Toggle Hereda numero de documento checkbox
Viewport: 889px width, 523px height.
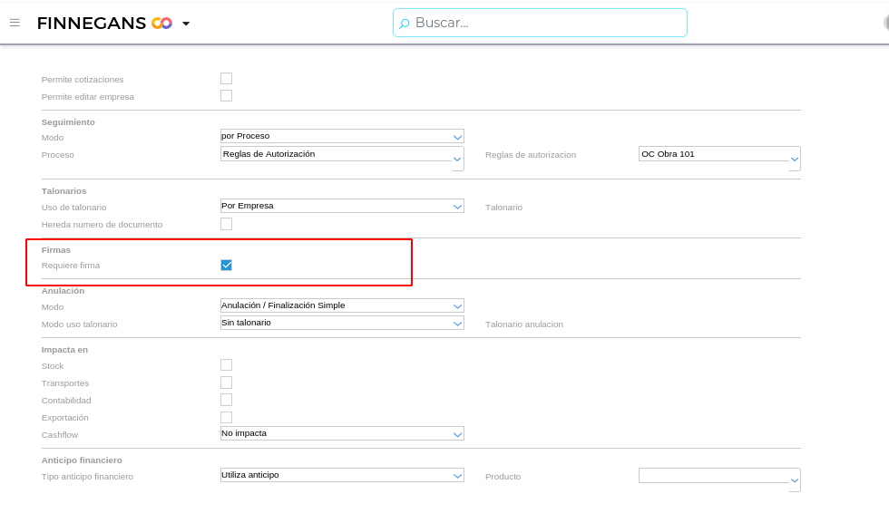(x=226, y=224)
